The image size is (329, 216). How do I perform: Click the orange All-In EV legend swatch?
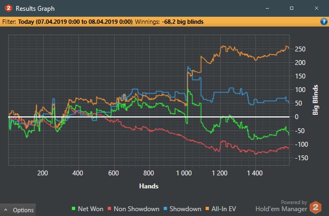point(207,208)
